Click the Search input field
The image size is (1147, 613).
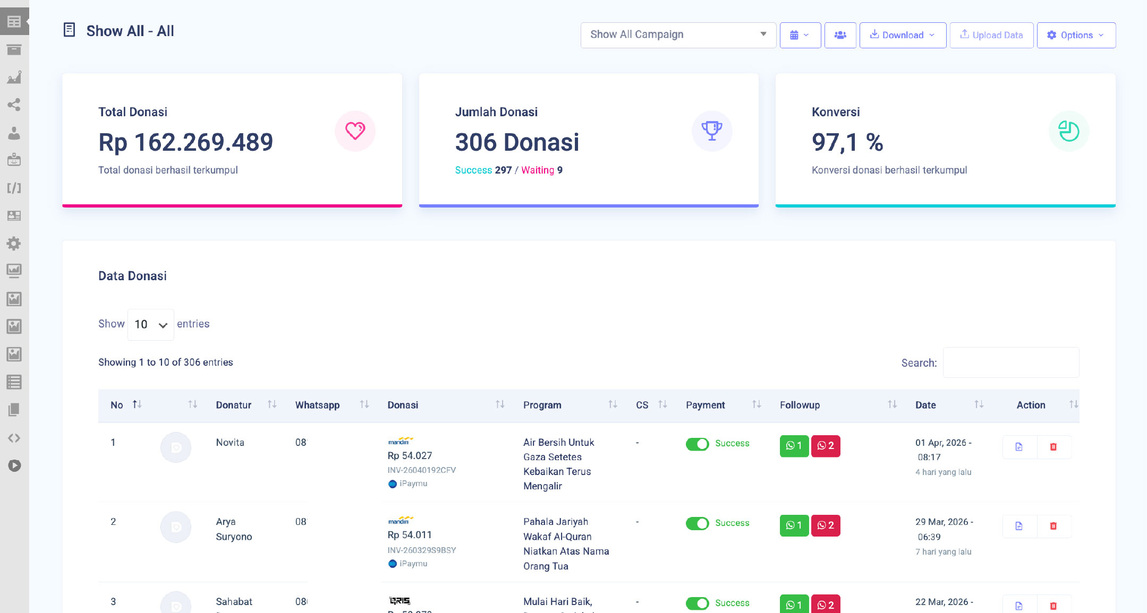[1010, 362]
